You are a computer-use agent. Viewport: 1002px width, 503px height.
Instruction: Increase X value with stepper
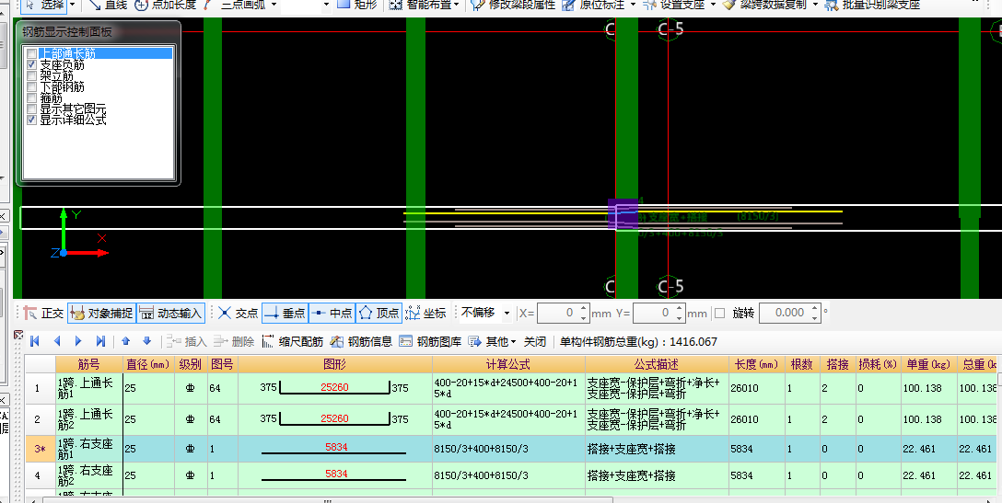[584, 308]
